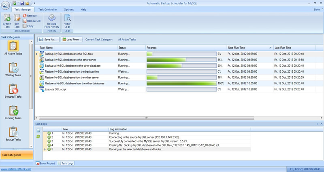
Task: Click the application orb button
Action: (x=5, y=5)
